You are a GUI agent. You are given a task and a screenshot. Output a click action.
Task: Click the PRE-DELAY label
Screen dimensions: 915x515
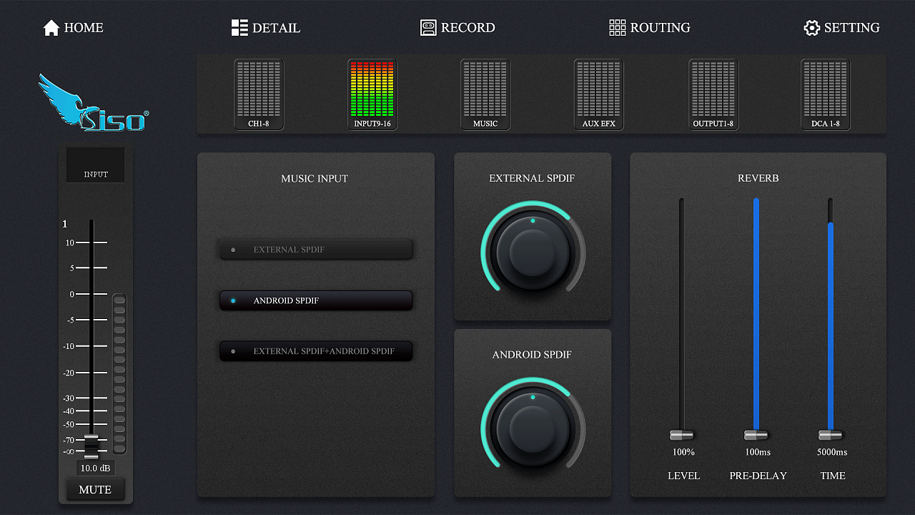click(758, 476)
